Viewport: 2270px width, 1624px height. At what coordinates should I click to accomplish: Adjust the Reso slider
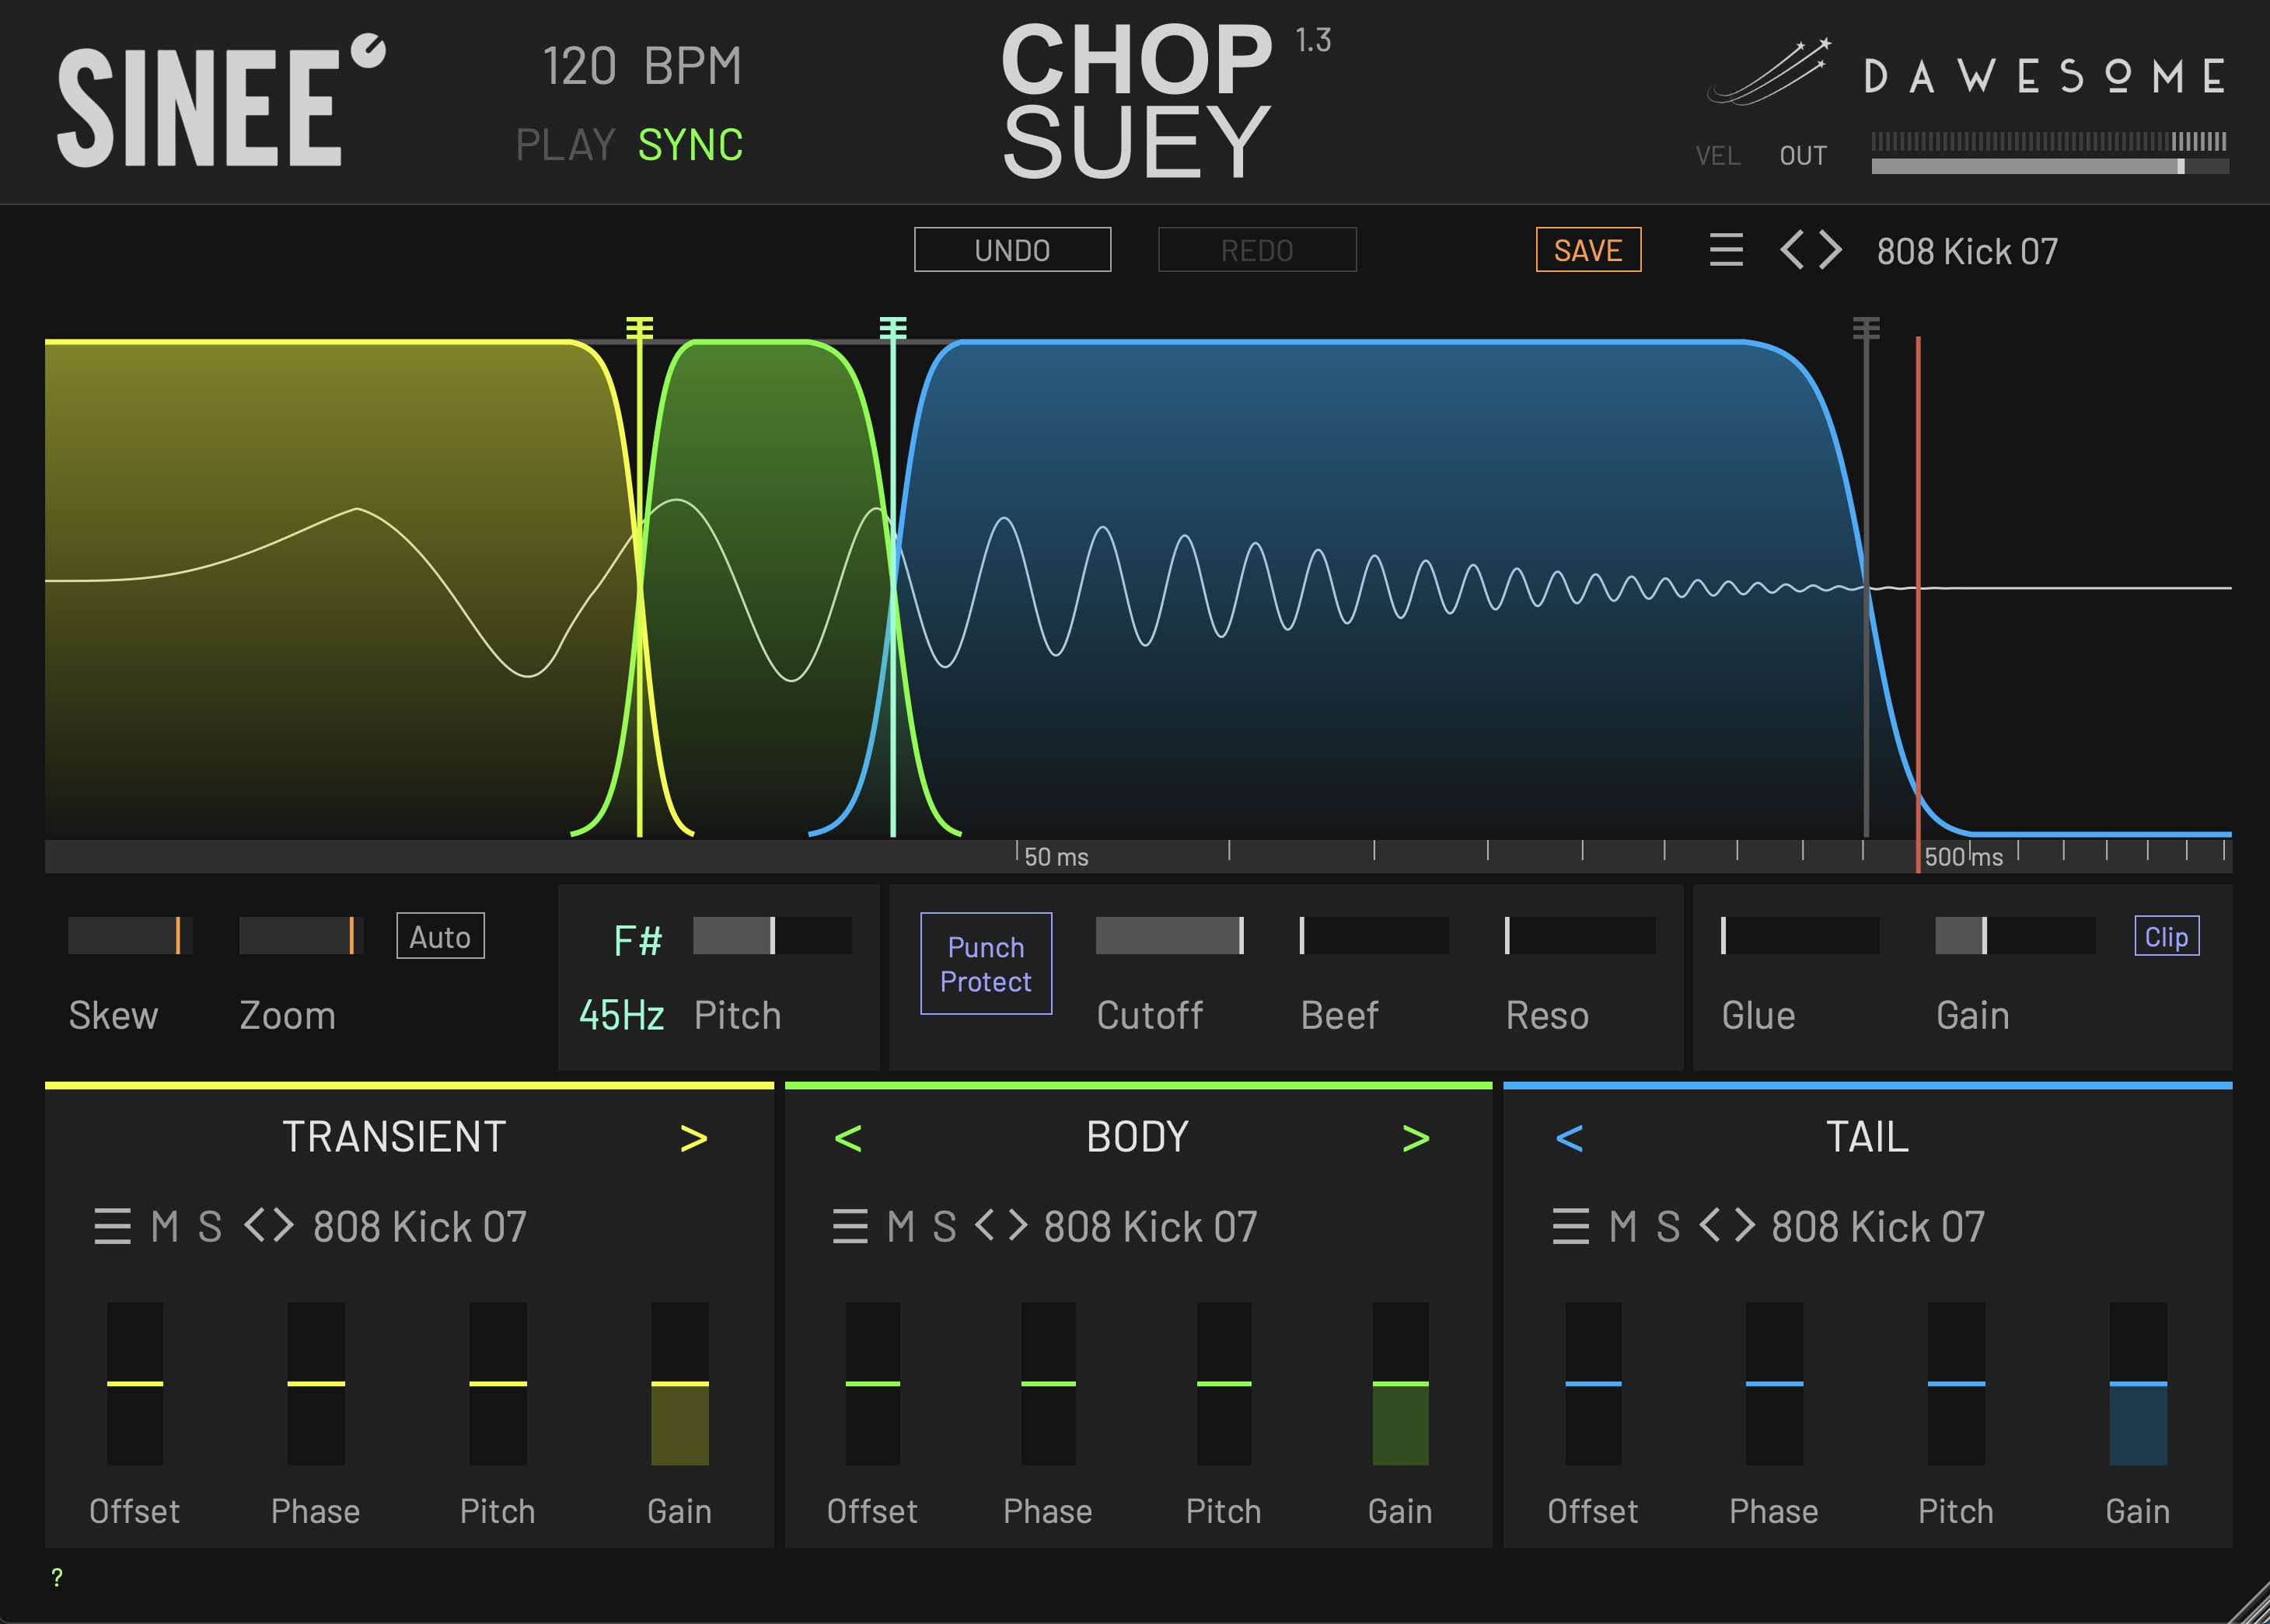pos(1580,935)
